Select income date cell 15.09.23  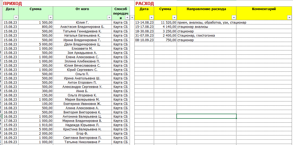[10, 125]
